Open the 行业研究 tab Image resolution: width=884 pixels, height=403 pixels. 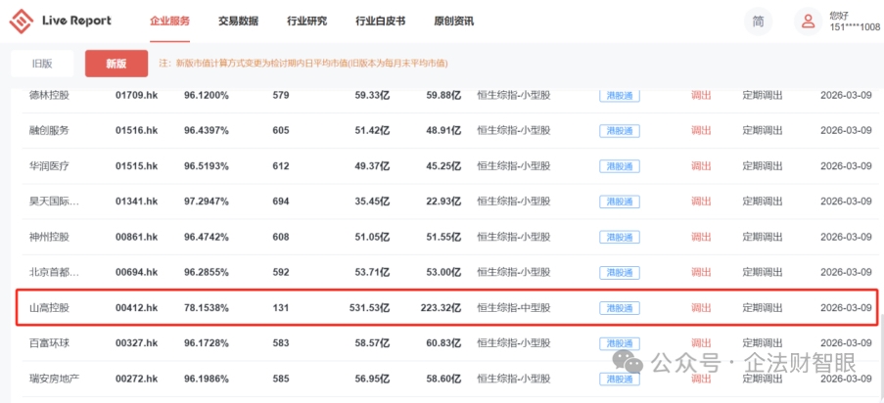(306, 22)
